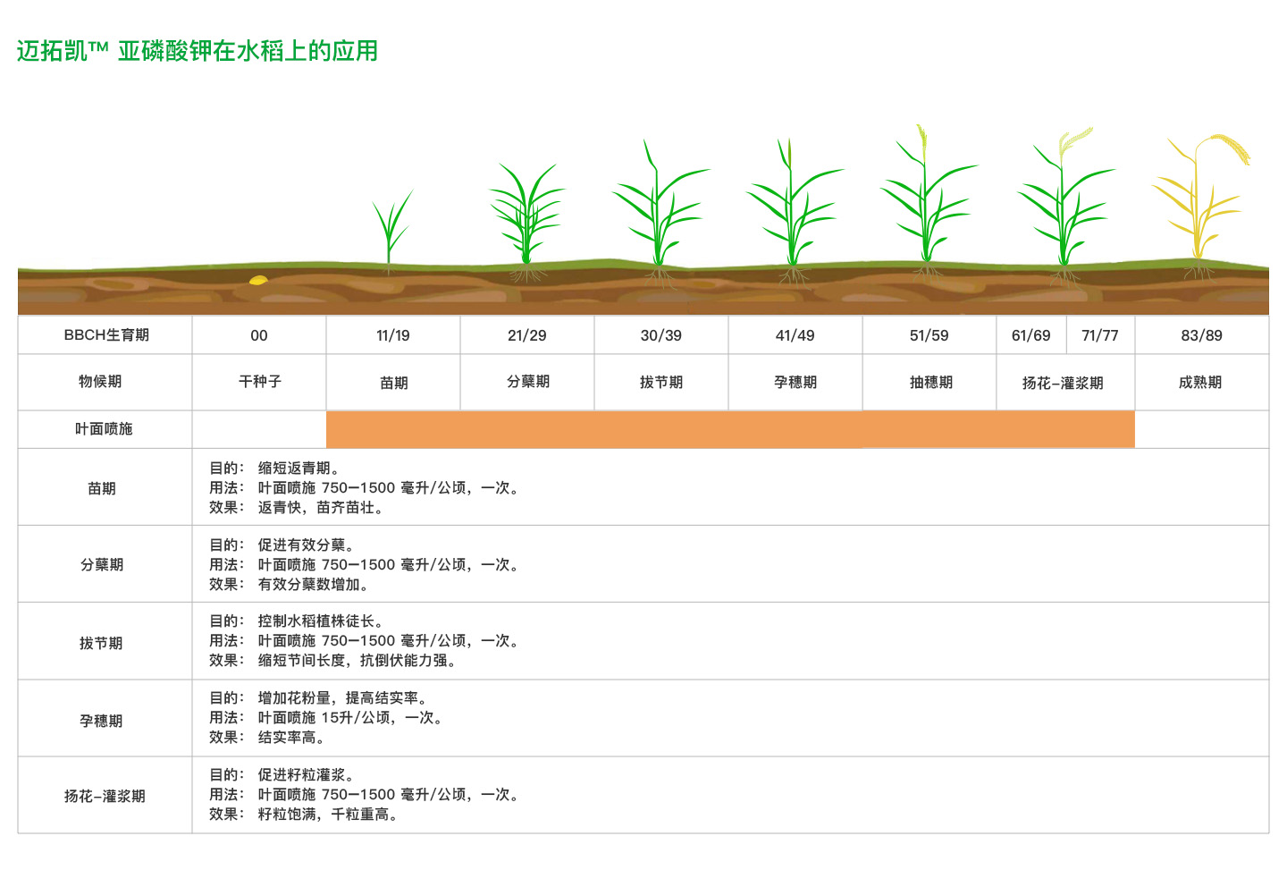Click the 叶面喷施 row label

pyautogui.click(x=104, y=429)
